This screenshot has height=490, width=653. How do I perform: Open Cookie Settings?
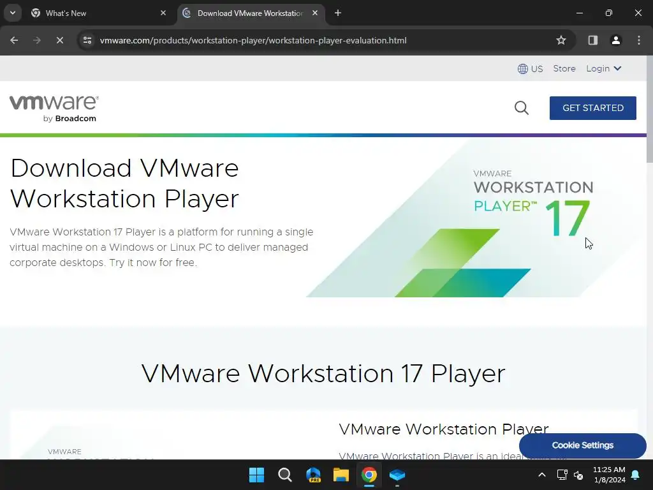583,445
